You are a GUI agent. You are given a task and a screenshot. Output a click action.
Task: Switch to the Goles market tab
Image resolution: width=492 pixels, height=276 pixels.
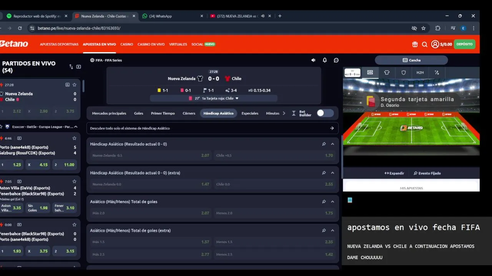tap(138, 113)
